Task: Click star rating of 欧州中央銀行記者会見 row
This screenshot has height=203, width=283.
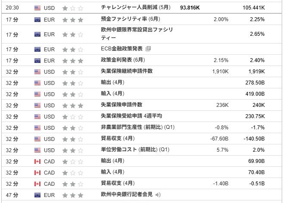Action: coord(73,195)
